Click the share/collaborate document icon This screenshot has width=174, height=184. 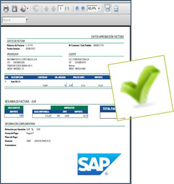pyautogui.click(x=23, y=9)
